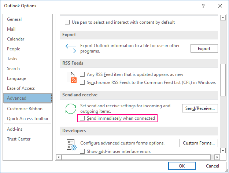Click the Send and receive section header
Viewport: 229px width, 173px height.
(139, 95)
